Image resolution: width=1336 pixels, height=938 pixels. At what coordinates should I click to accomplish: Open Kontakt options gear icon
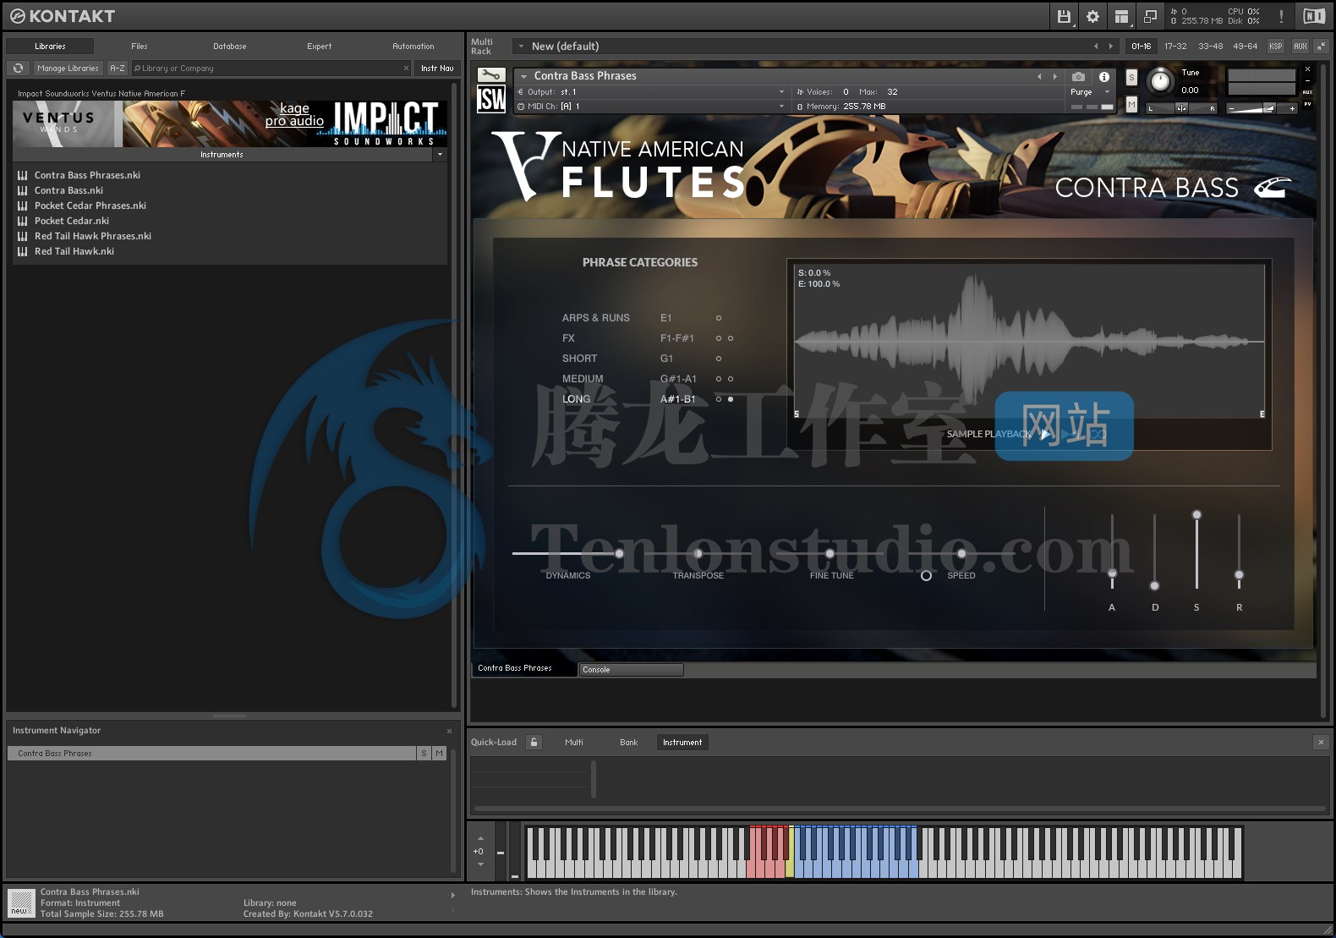click(1092, 16)
